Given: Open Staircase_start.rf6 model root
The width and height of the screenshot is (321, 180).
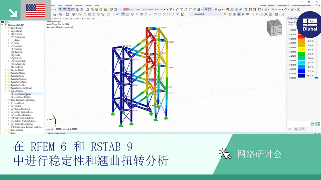Looking at the screenshot, I should click(16, 25).
